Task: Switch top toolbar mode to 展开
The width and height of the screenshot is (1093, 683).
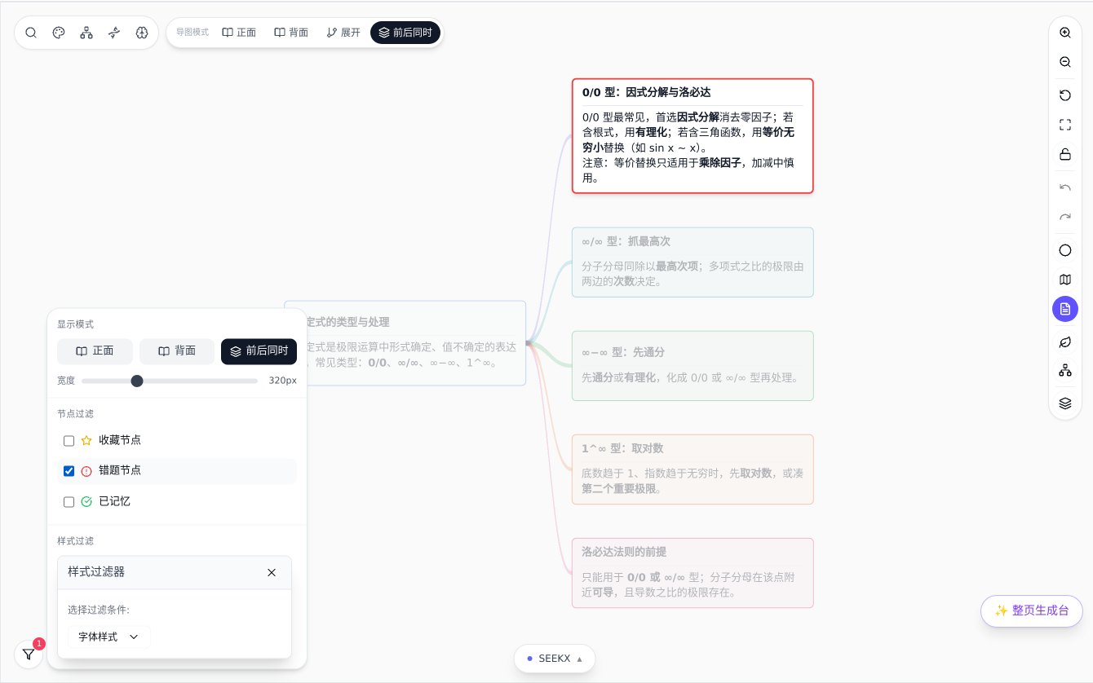Action: [x=343, y=33]
